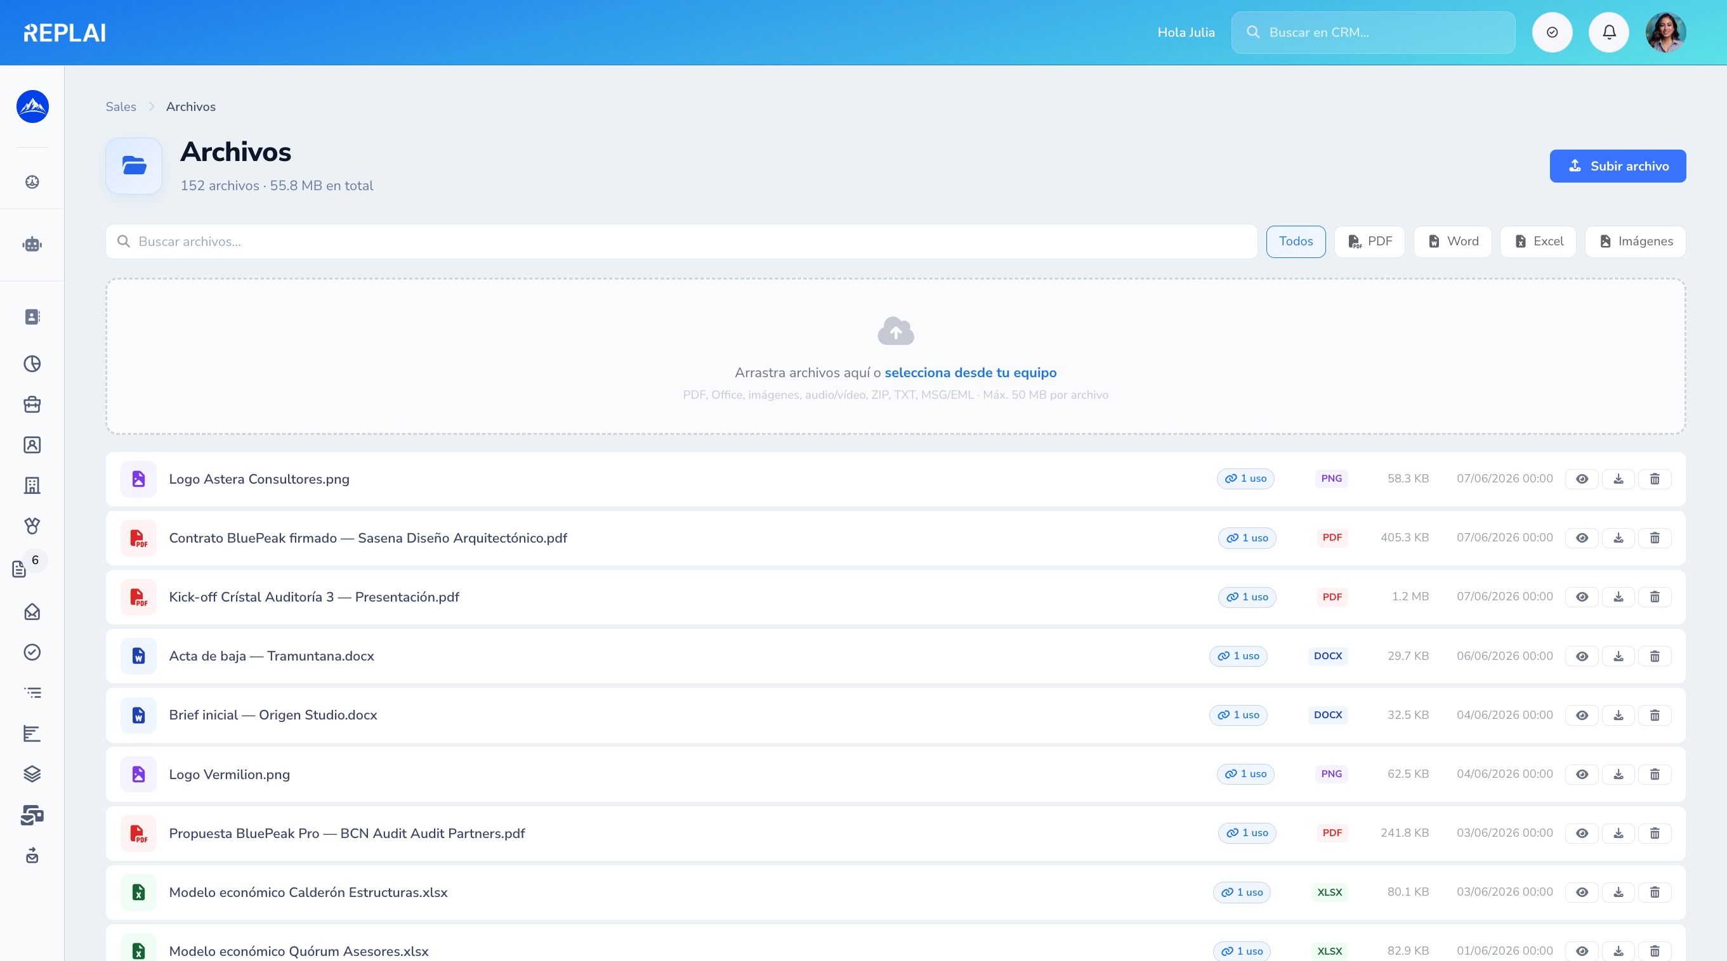Preview Propuesta BluePeak Pro PDF
This screenshot has width=1727, height=961.
(x=1582, y=833)
